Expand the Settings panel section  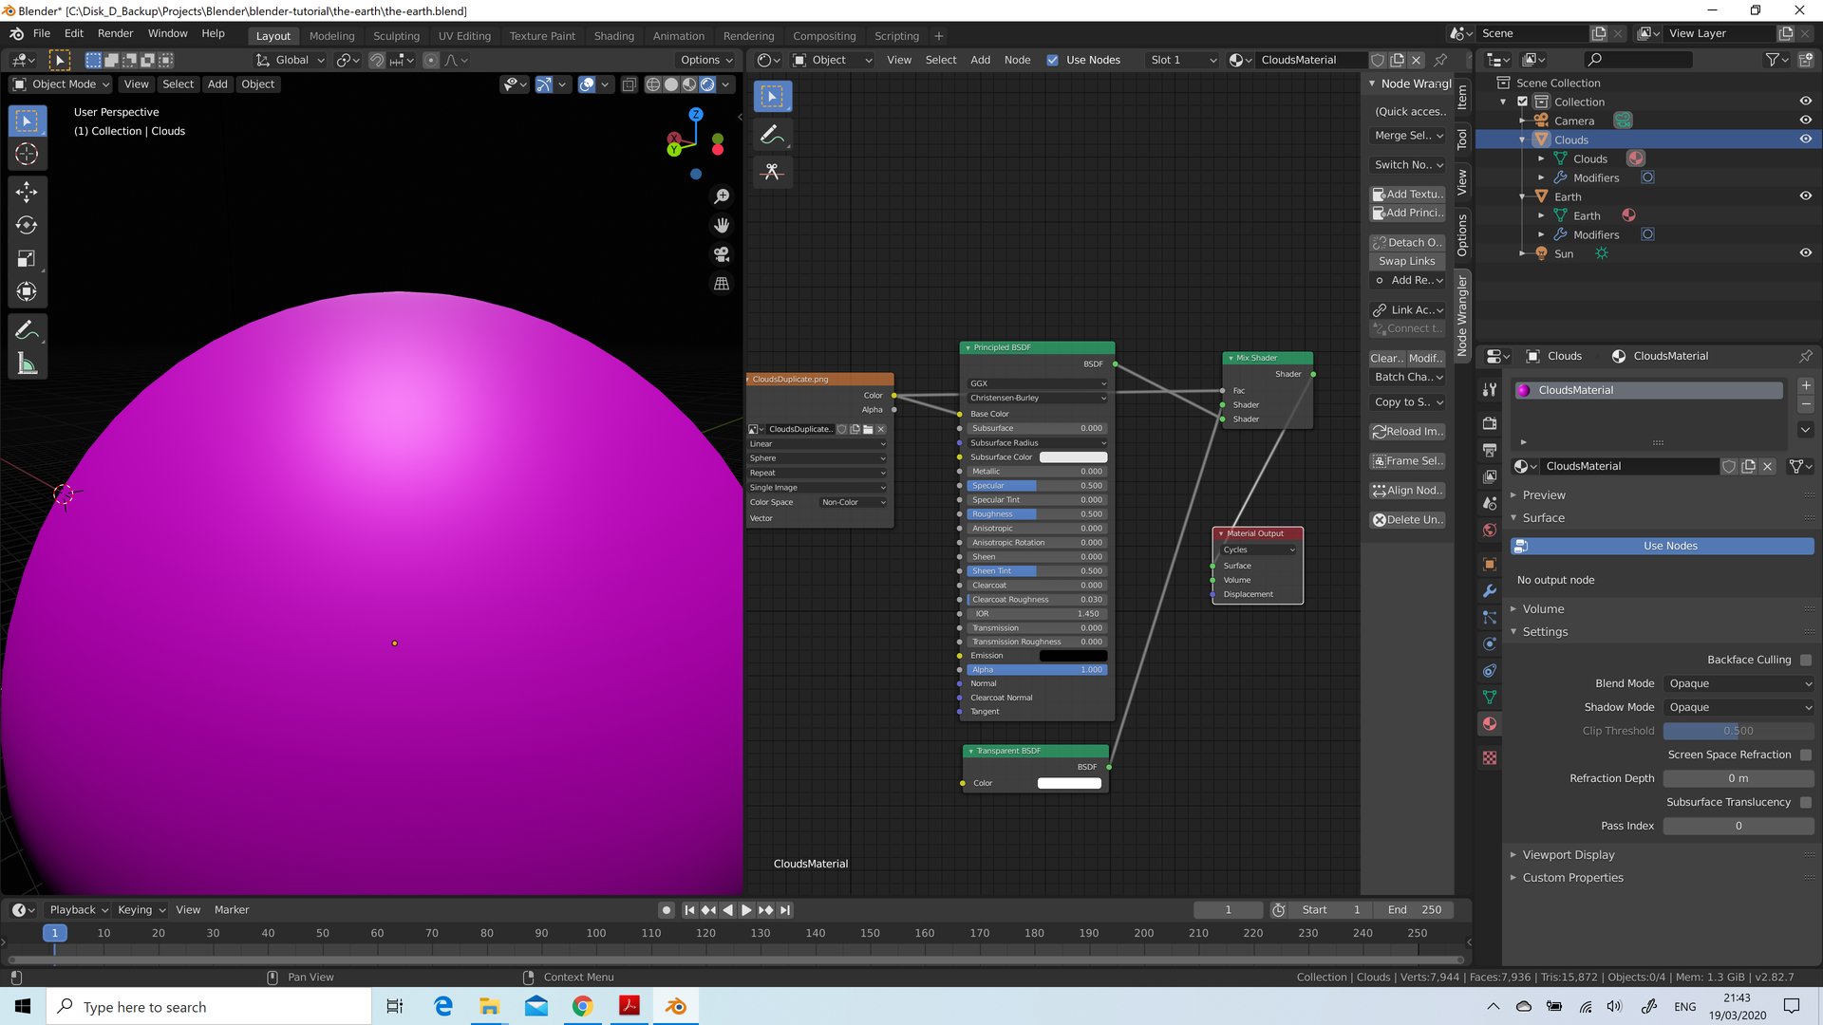pos(1545,631)
